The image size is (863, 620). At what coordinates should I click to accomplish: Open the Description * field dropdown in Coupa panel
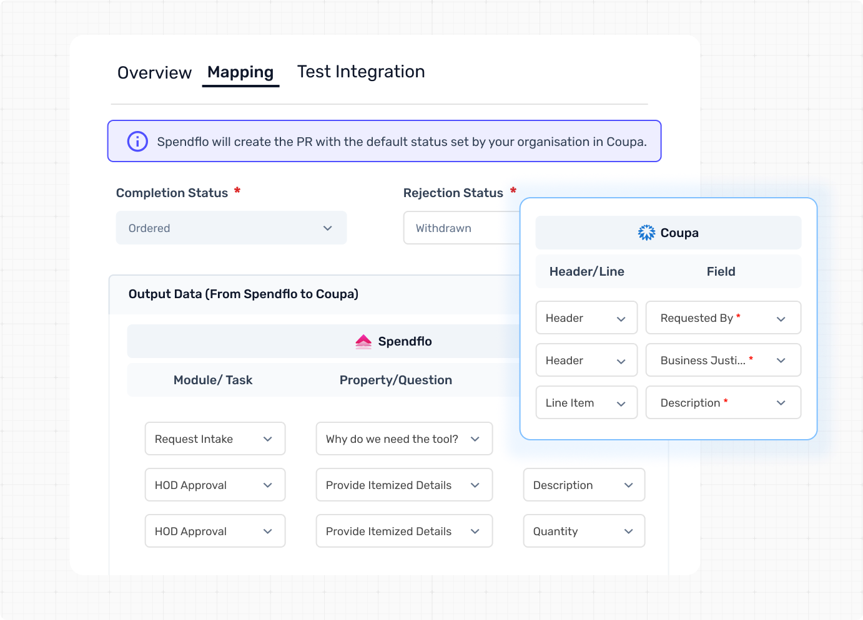pyautogui.click(x=723, y=402)
